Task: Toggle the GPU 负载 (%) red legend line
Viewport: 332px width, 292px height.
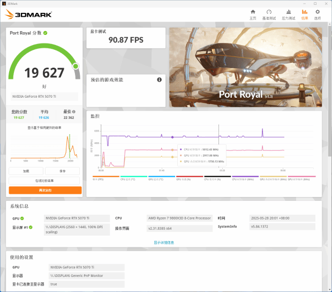Action: click(190, 178)
